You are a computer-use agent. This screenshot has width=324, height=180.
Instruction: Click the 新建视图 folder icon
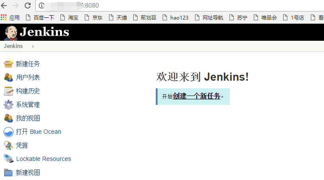pyautogui.click(x=9, y=173)
